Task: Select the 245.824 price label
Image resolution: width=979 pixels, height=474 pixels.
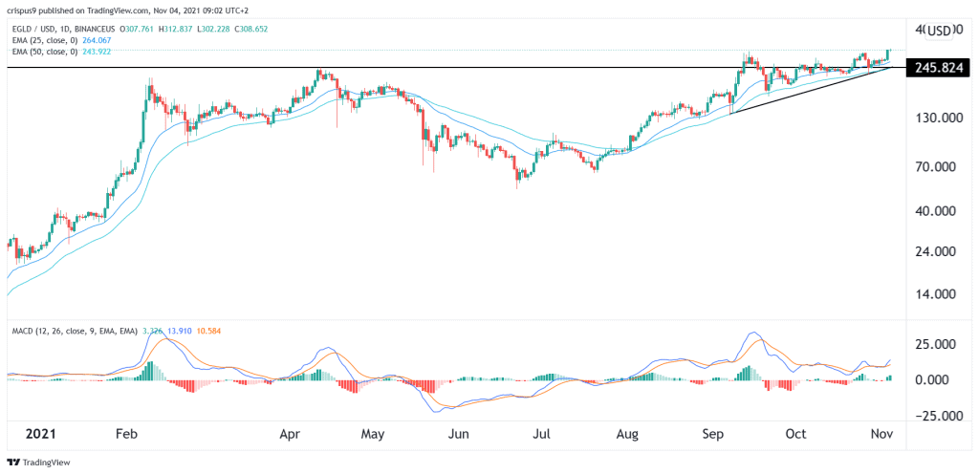Action: tap(939, 67)
